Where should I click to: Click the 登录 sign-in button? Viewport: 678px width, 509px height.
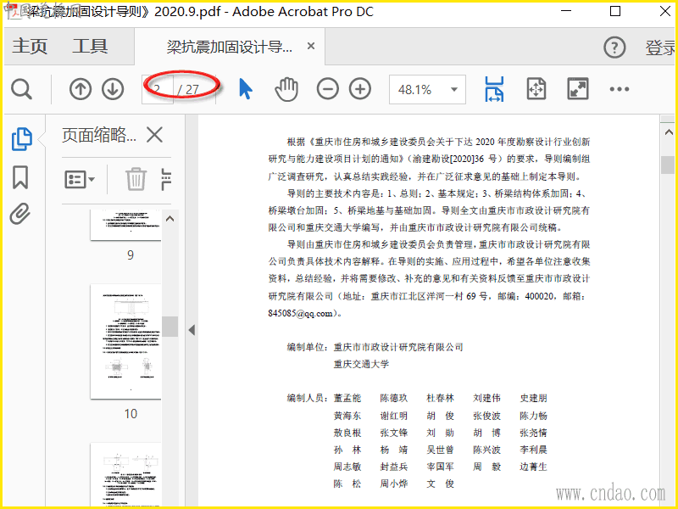660,48
